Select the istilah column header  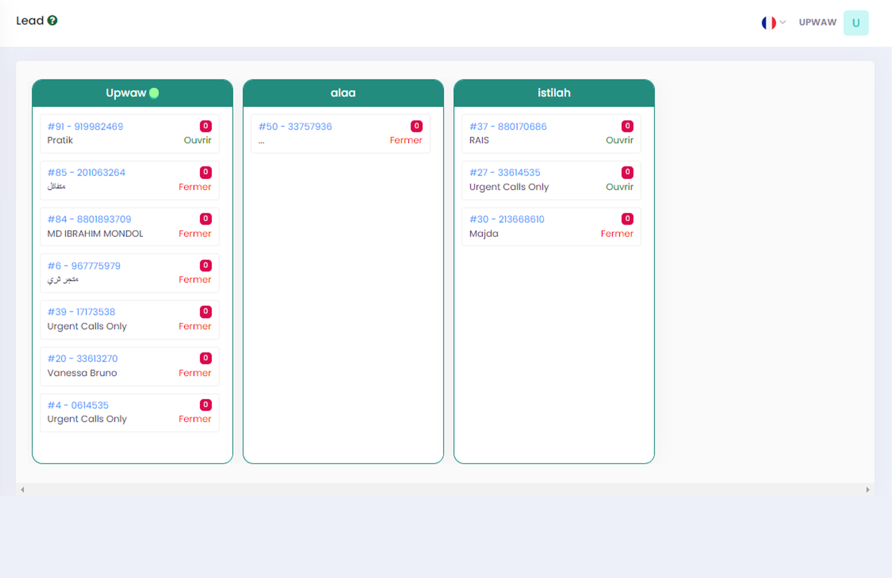(x=554, y=93)
